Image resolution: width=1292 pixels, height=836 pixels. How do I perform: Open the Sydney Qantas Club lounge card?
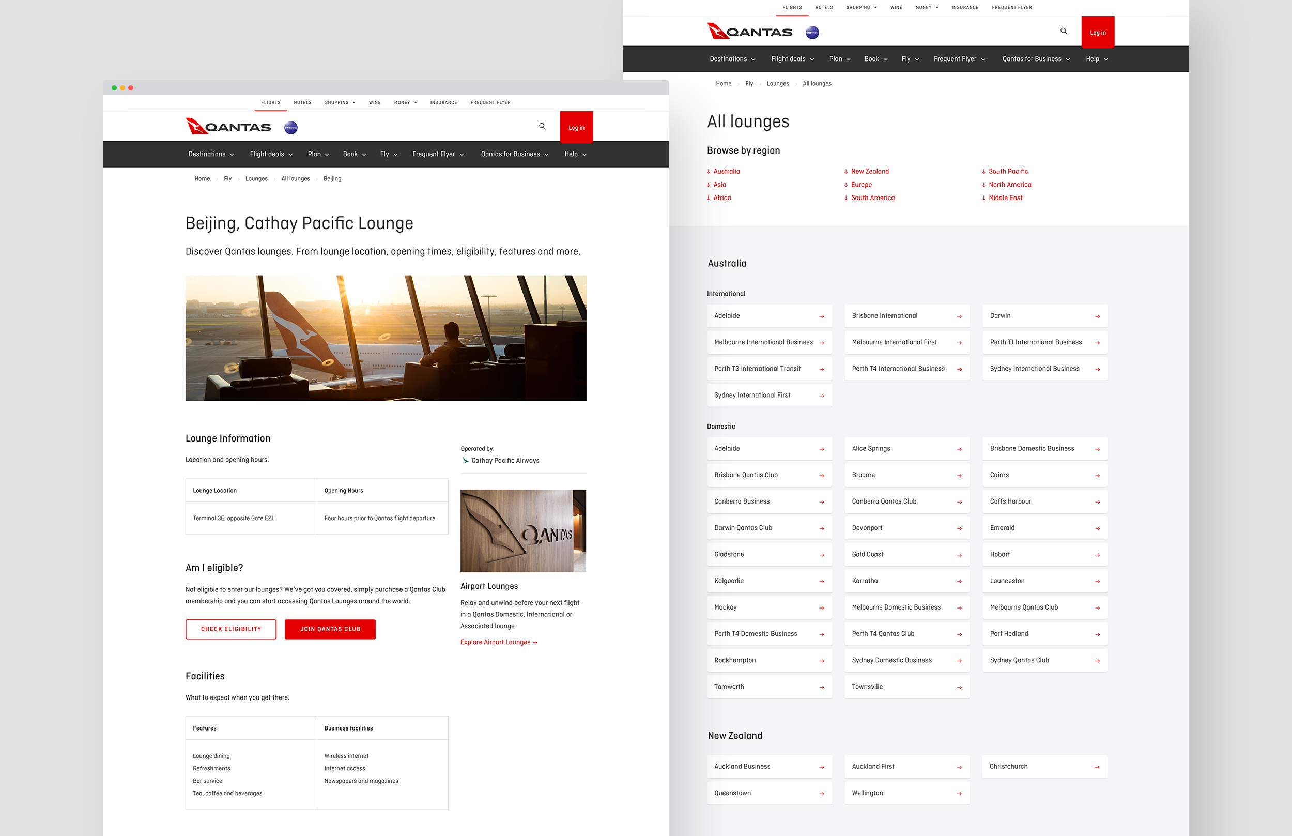click(x=1044, y=661)
